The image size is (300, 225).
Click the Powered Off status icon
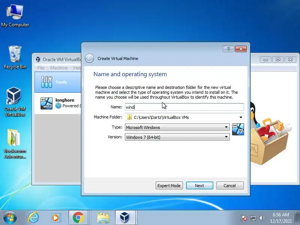click(58, 106)
